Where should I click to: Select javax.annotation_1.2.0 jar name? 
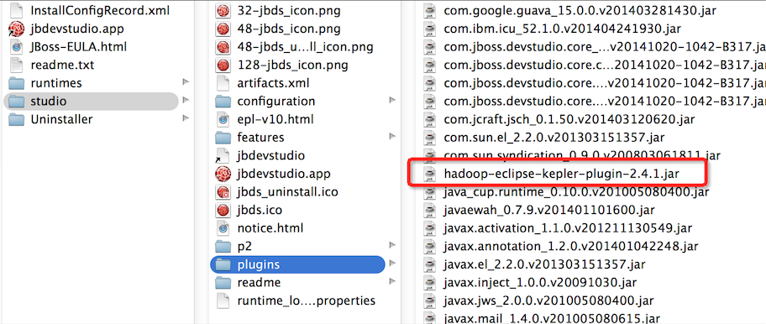tap(571, 246)
